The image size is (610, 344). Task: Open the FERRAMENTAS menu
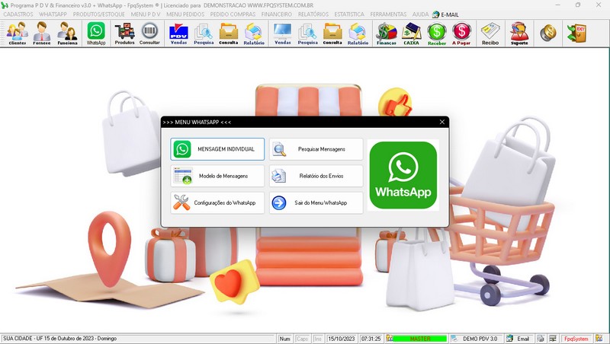tap(388, 14)
